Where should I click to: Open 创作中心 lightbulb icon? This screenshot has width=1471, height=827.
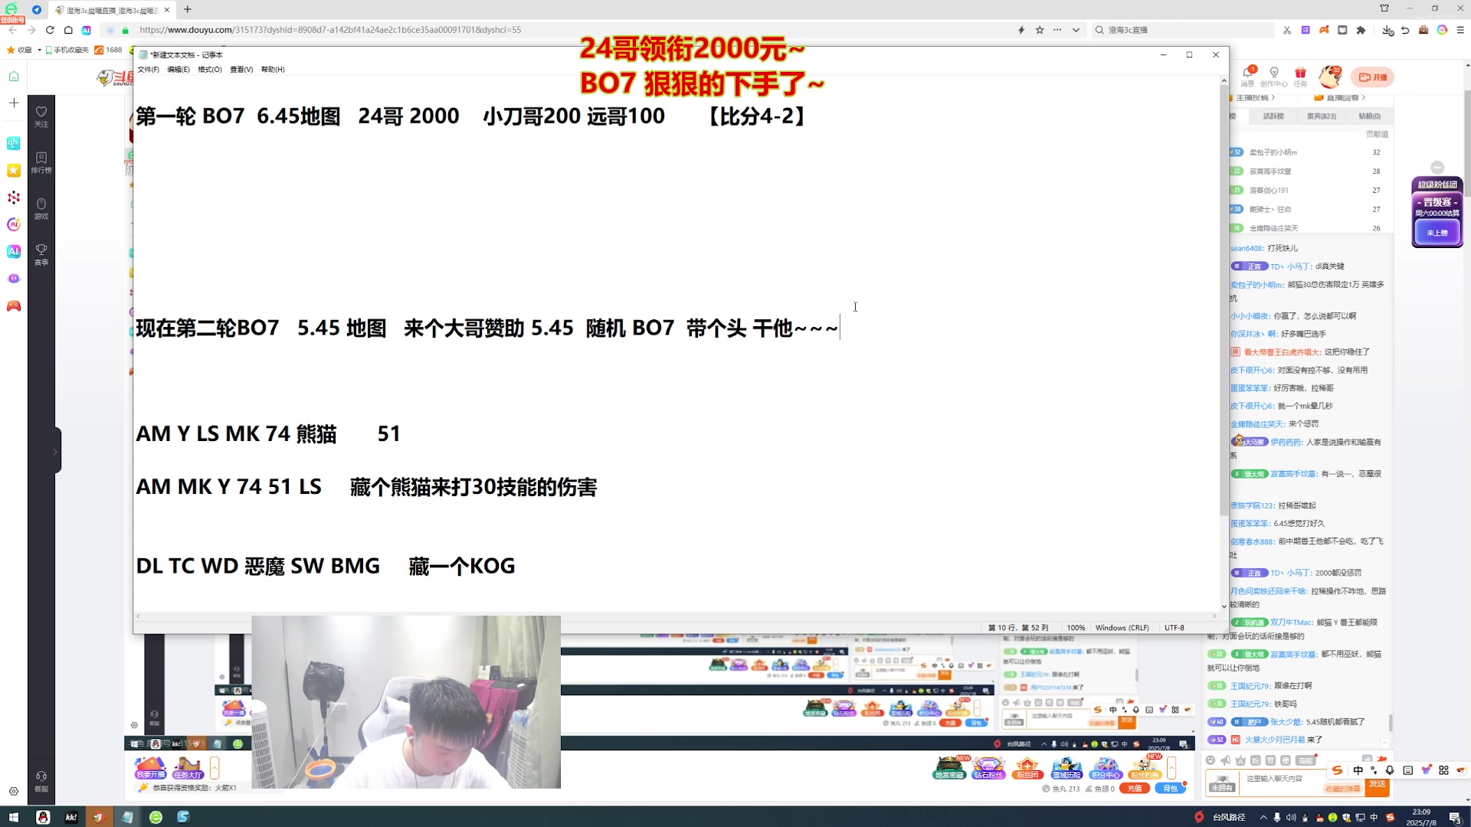coord(1273,76)
